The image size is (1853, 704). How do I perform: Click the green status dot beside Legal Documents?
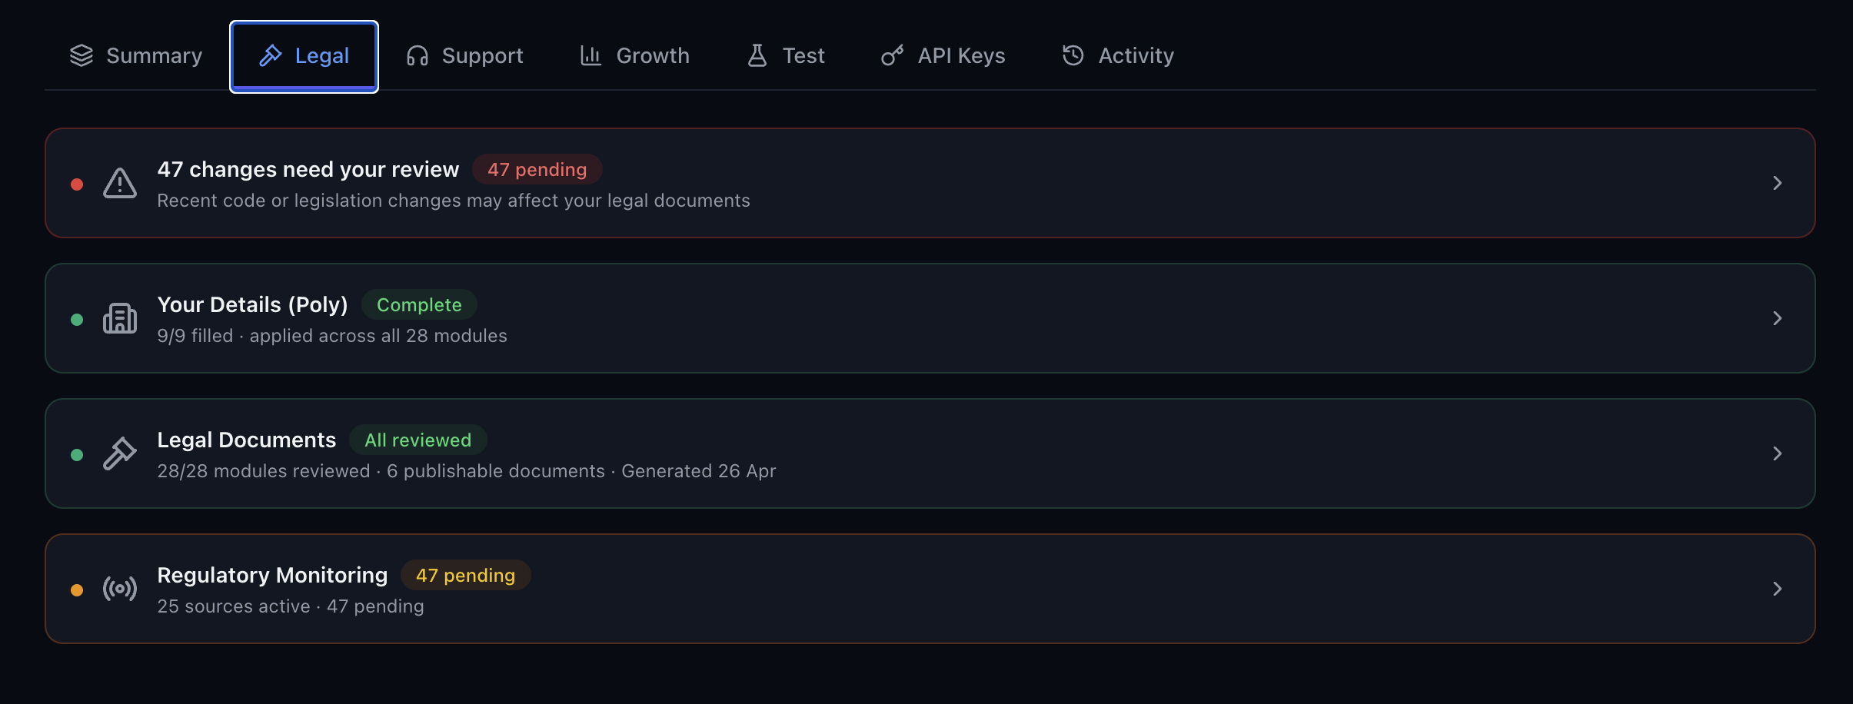click(77, 454)
